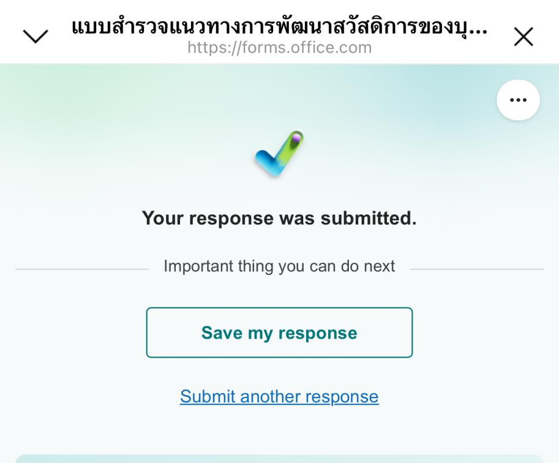Hit the teal-outlined Save my response box

(x=279, y=333)
